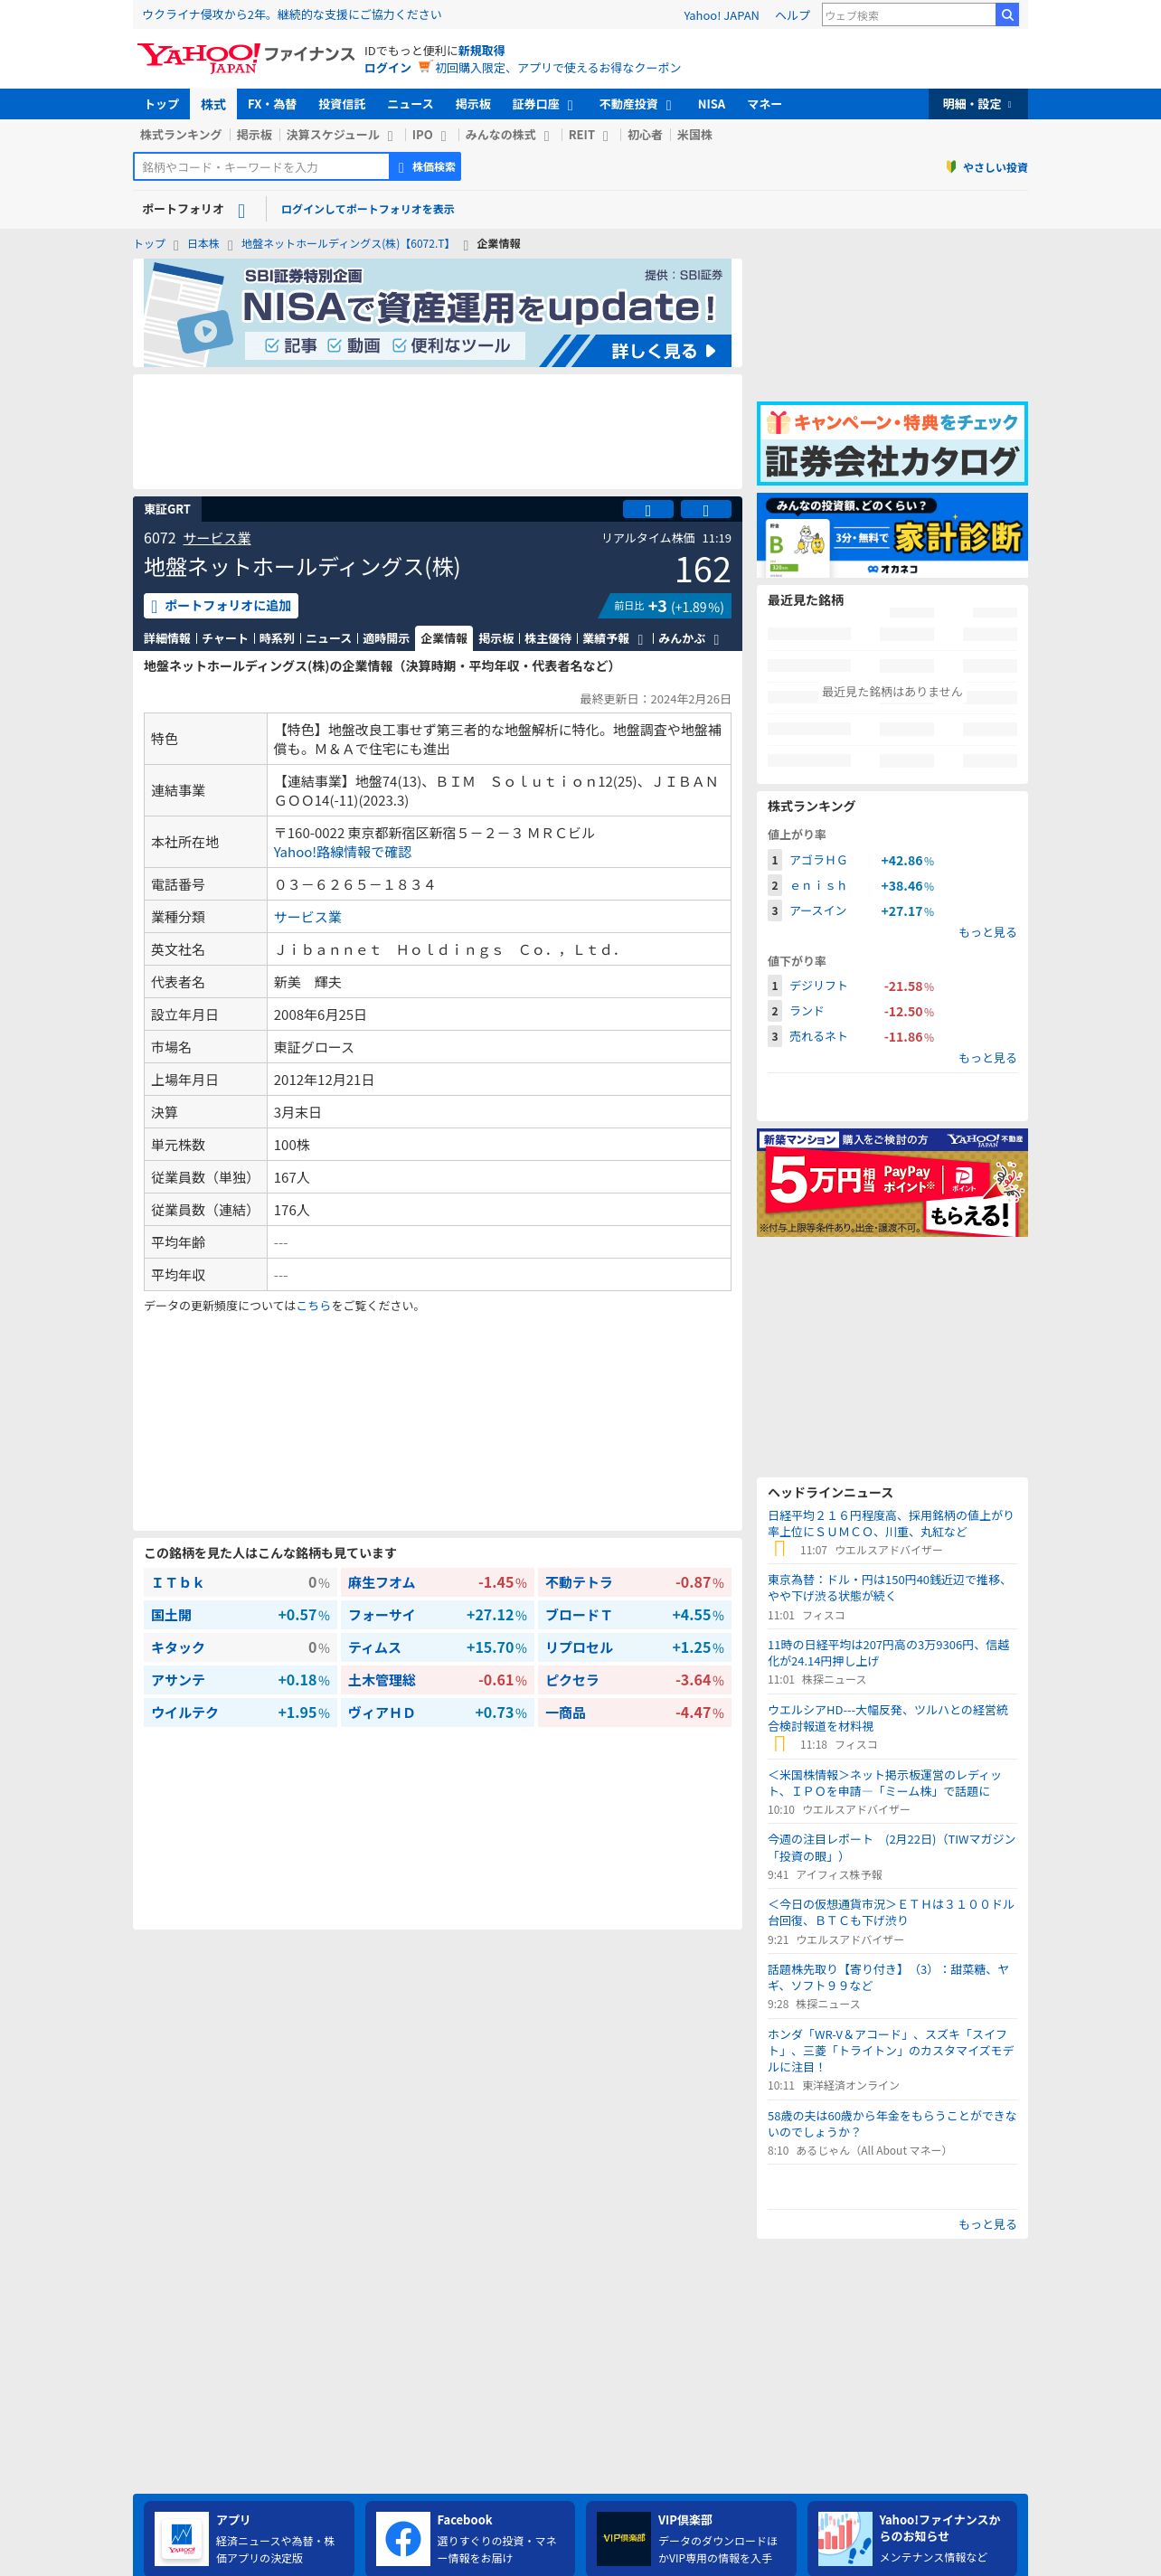The width and height of the screenshot is (1161, 2576).
Task: Click the ログイン link
Action: point(387,68)
